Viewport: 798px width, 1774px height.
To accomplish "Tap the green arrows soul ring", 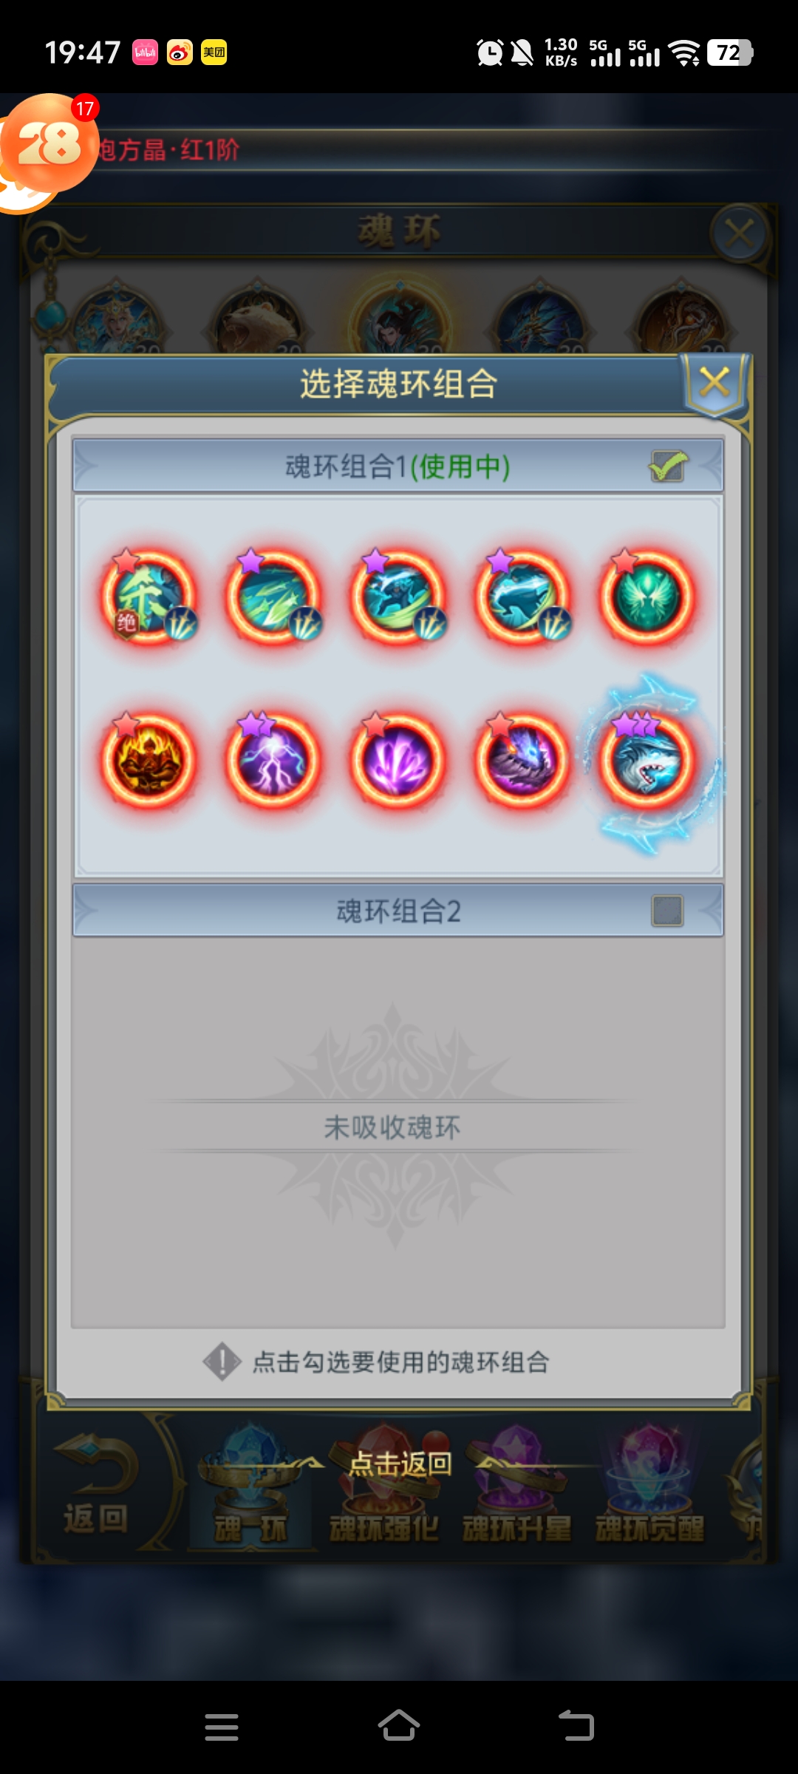I will tap(273, 597).
